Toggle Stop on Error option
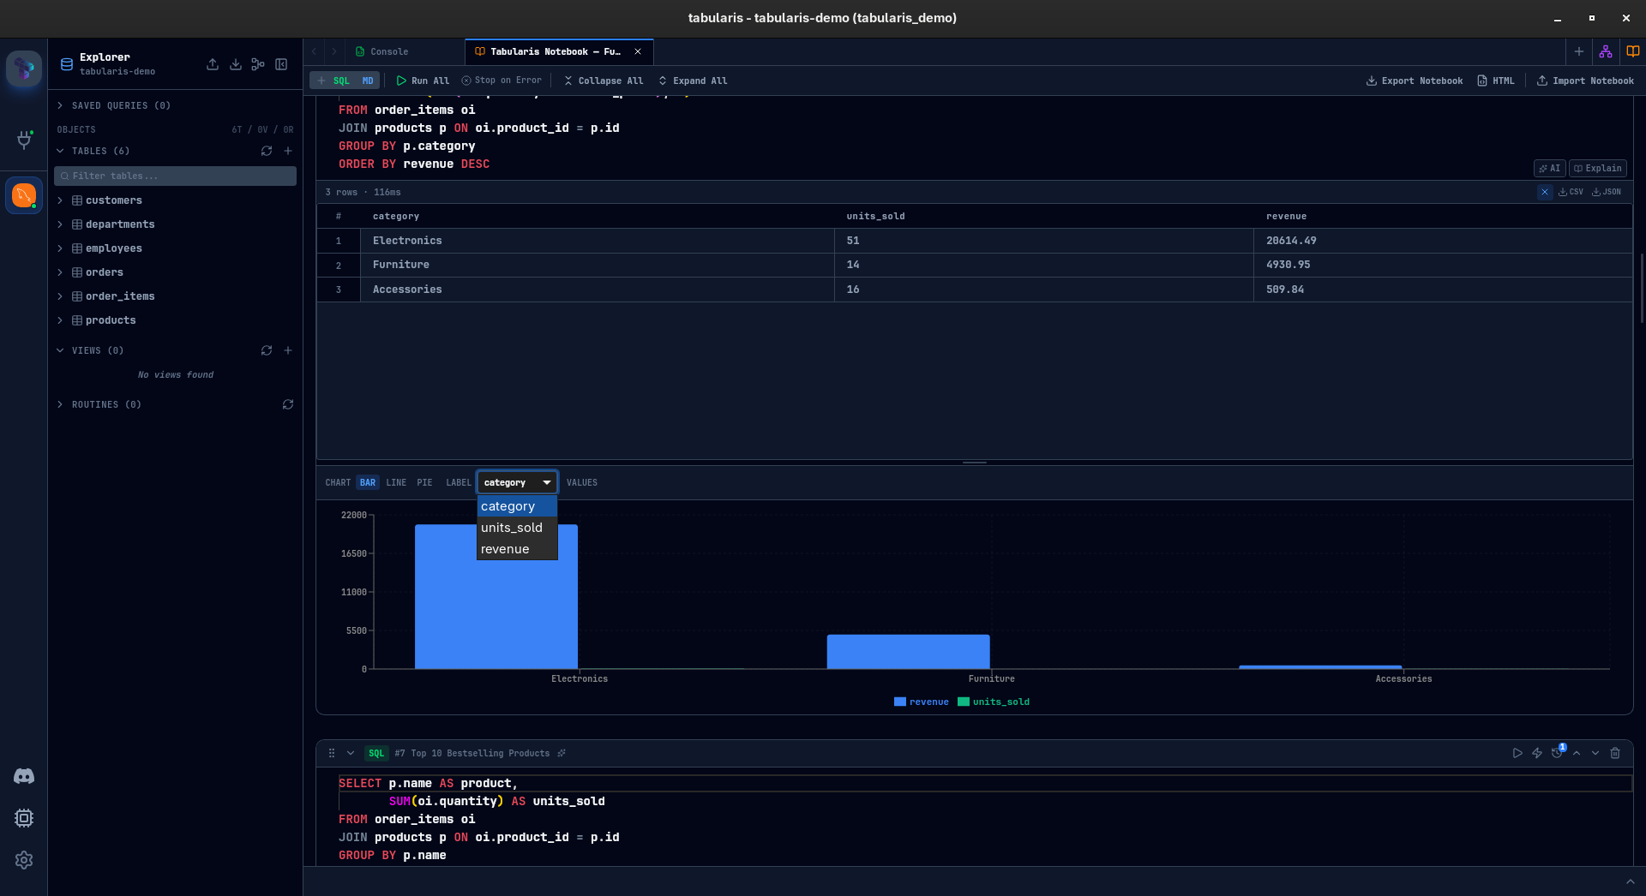Viewport: 1646px width, 896px height. pyautogui.click(x=502, y=81)
